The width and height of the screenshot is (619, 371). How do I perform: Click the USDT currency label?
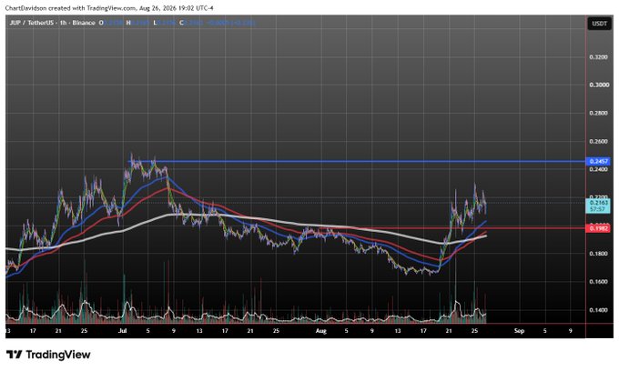pos(599,24)
